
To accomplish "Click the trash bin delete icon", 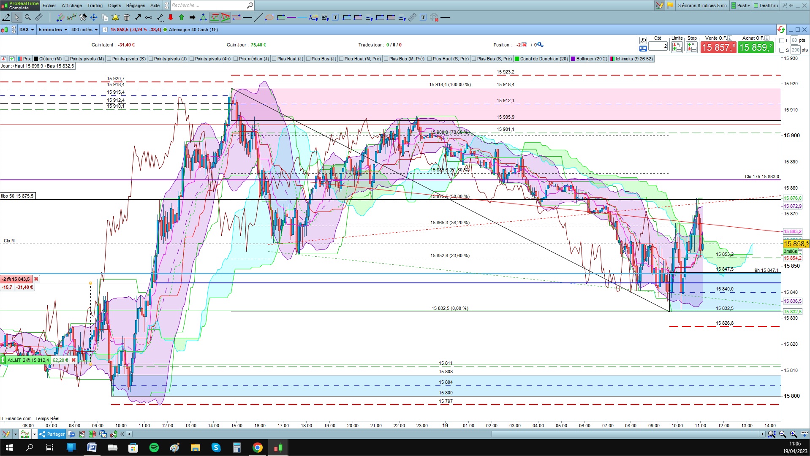I will [x=127, y=17].
